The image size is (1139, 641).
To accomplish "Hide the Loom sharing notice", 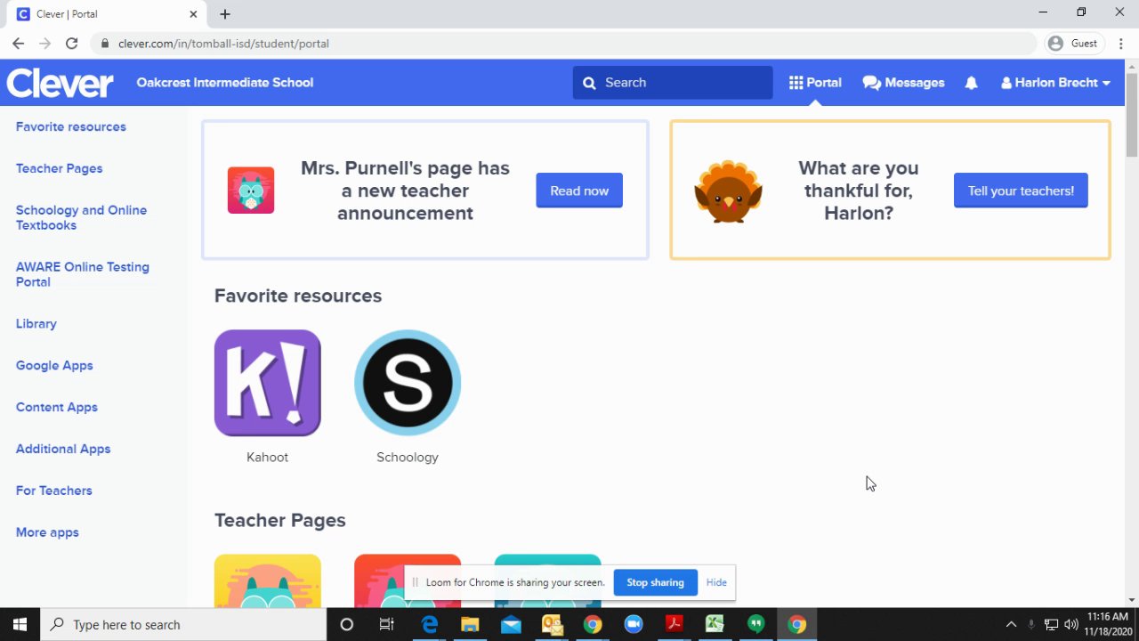I will 716,582.
